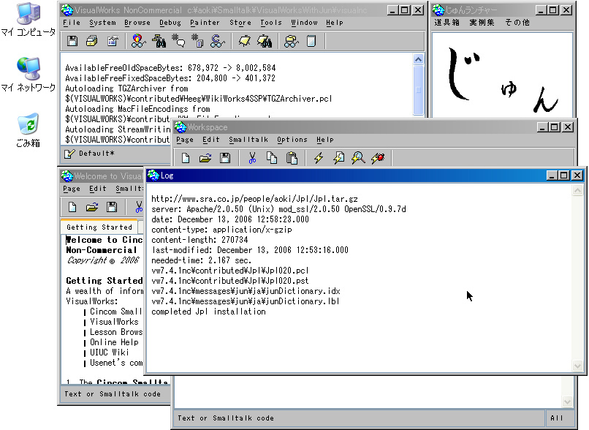Open the その他 menu in Jun launcher

[517, 22]
